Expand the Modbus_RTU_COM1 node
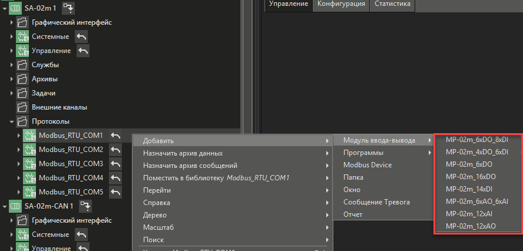The image size is (523, 251). click(x=19, y=136)
